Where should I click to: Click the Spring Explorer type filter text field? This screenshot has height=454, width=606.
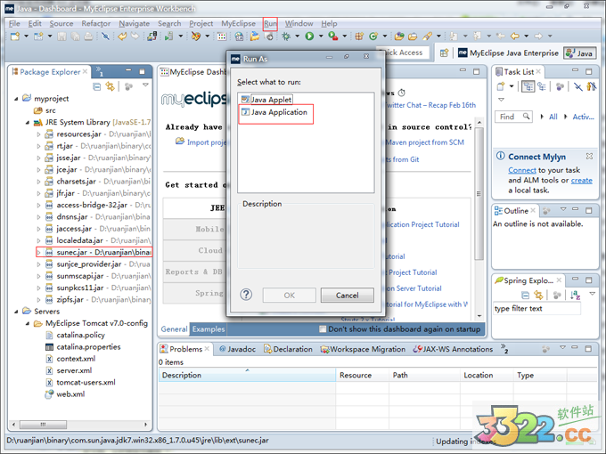pos(536,309)
